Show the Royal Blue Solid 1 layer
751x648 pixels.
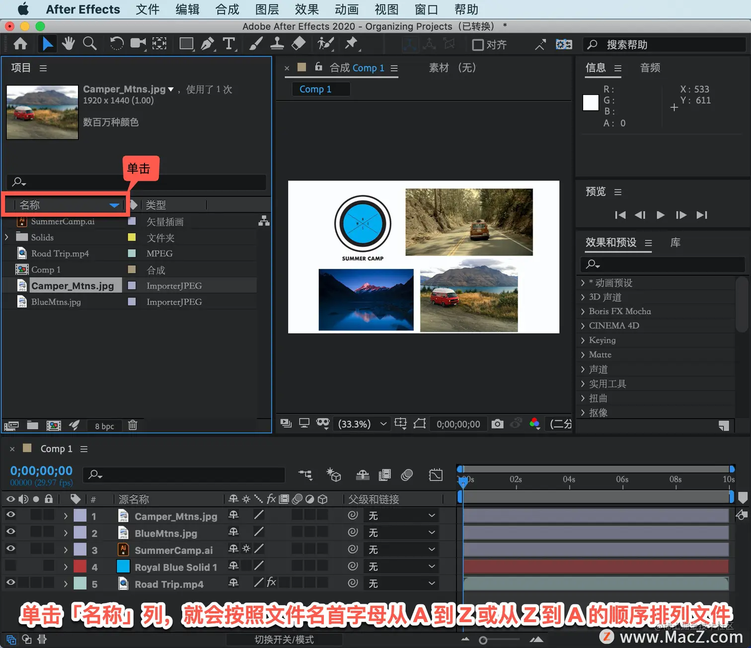click(x=10, y=566)
